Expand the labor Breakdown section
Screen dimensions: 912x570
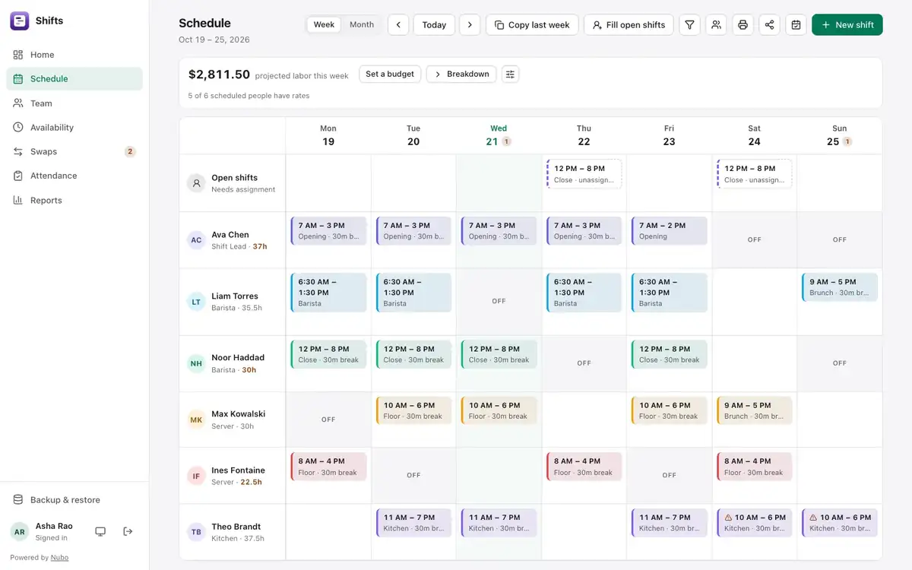[x=461, y=74]
